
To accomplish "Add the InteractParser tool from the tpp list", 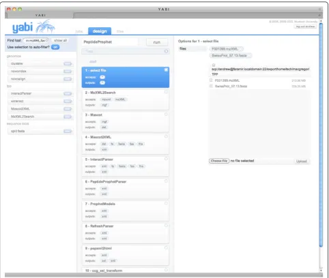I will coord(68,93).
